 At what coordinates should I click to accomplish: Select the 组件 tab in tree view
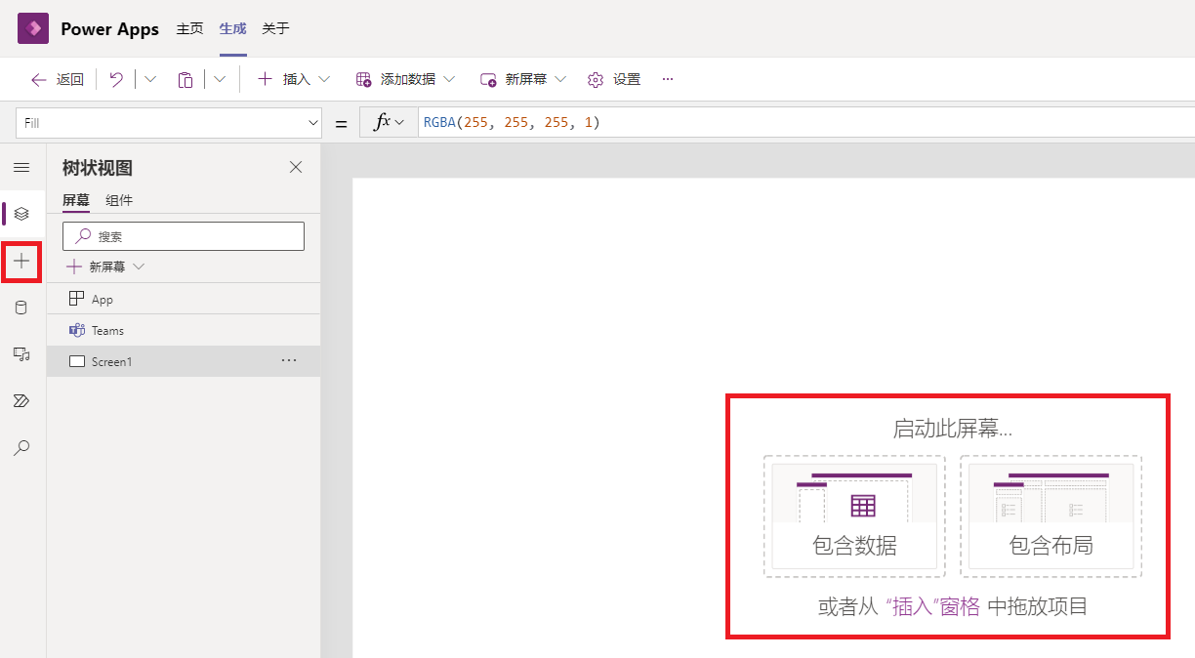pyautogui.click(x=119, y=201)
